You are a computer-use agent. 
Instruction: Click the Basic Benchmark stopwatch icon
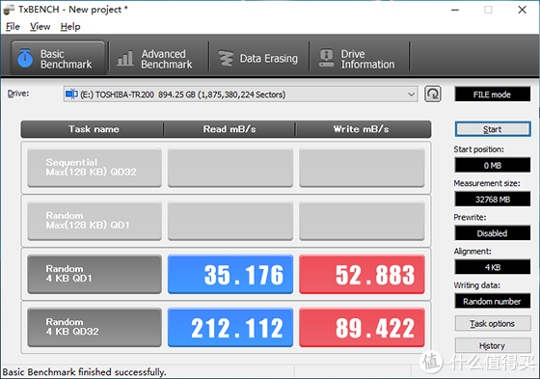coord(25,58)
